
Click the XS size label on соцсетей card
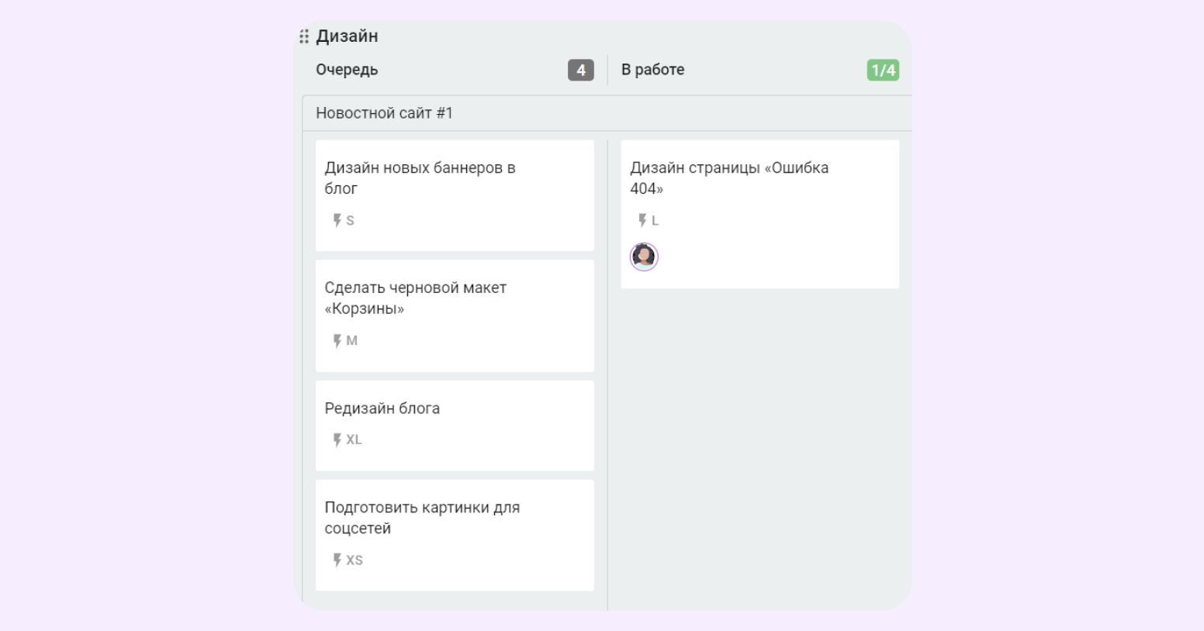[355, 560]
